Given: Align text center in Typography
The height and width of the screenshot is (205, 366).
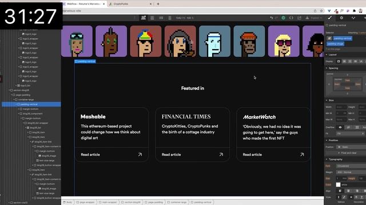Looking at the screenshot, I should pos(348,191).
